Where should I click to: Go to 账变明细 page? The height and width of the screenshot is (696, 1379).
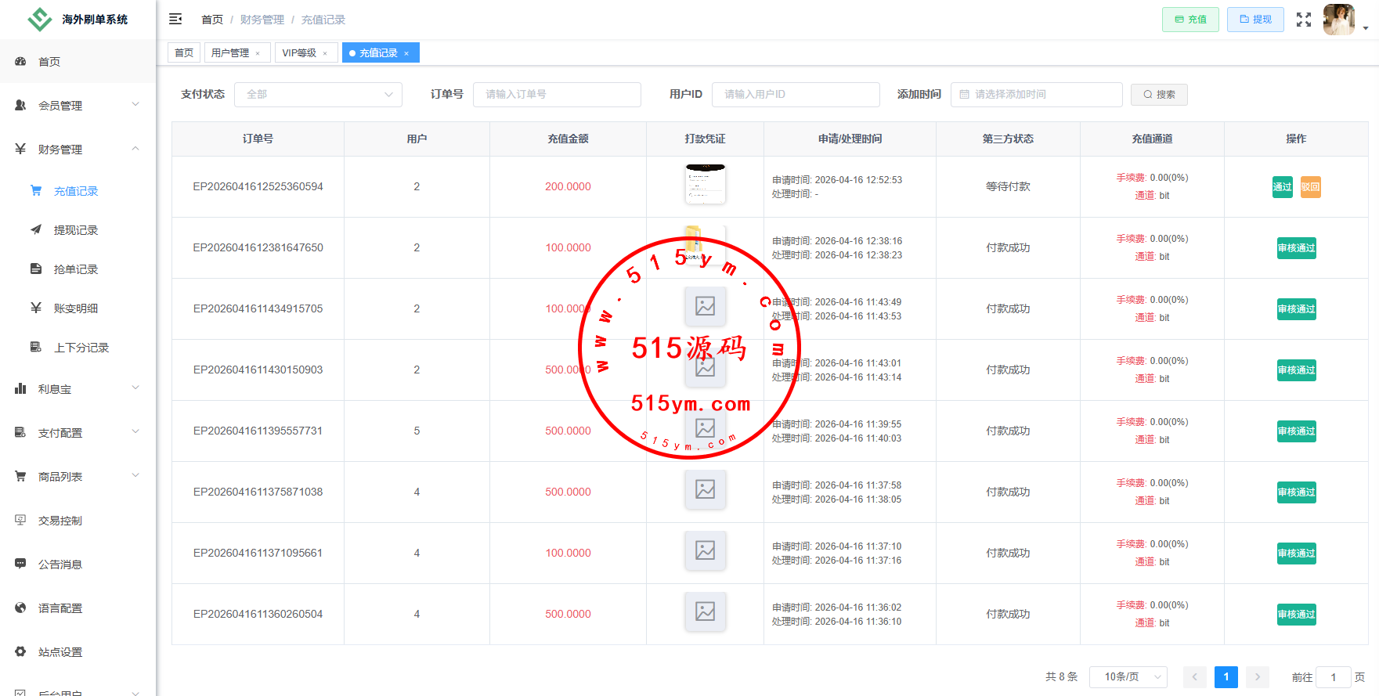pos(76,308)
